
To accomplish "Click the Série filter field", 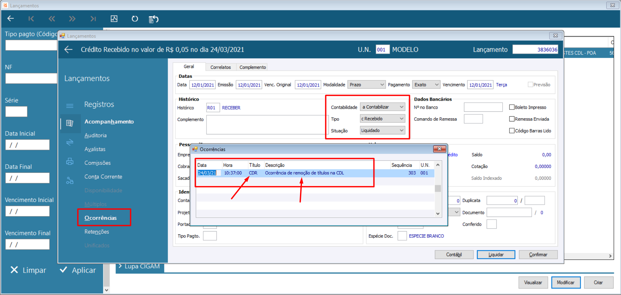I will (17, 112).
